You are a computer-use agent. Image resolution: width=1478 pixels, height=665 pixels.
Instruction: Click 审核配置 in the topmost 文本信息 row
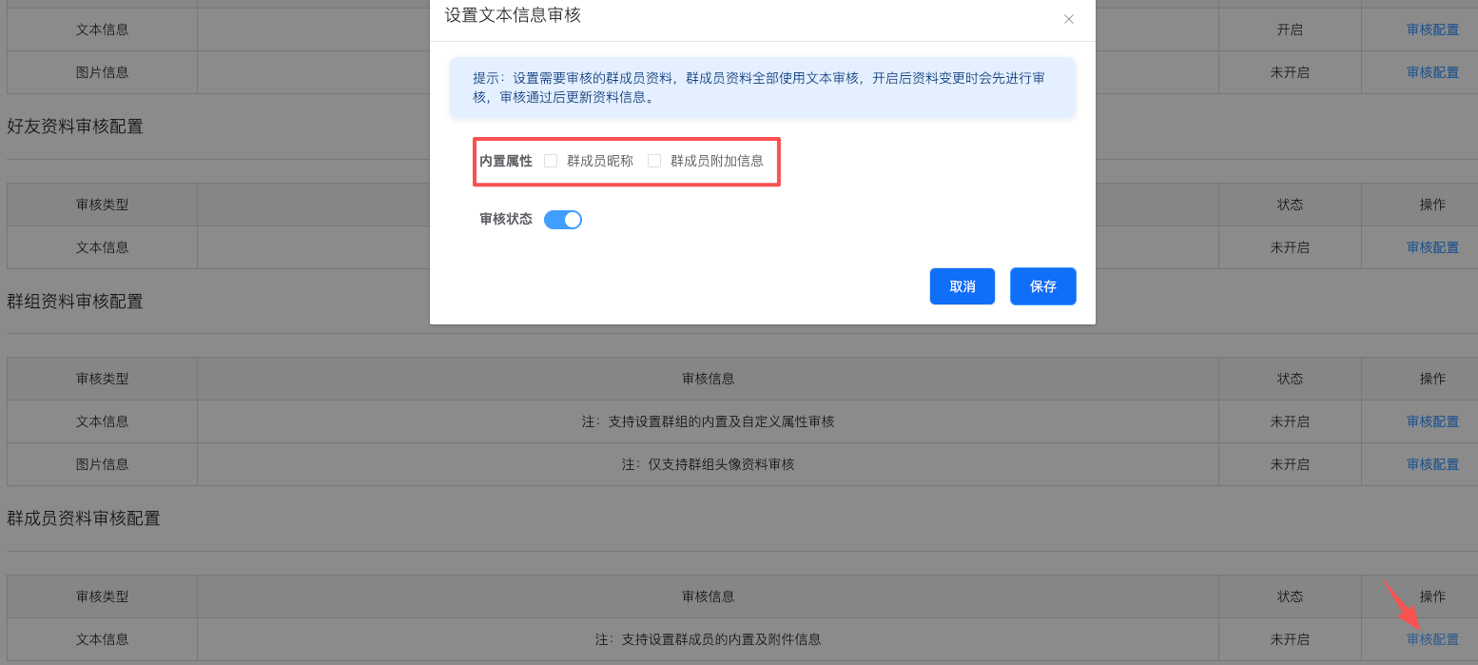click(x=1432, y=29)
